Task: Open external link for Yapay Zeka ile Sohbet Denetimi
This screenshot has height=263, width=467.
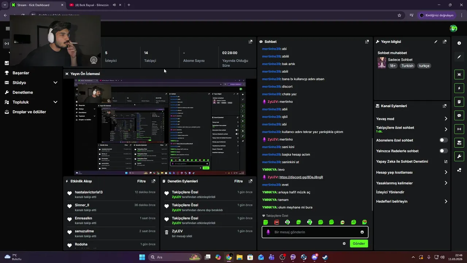Action: pyautogui.click(x=446, y=161)
